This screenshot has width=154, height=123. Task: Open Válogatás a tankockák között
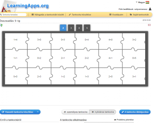(x=48, y=15)
